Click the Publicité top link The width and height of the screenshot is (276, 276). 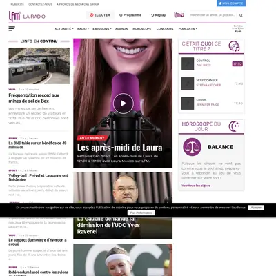(17, 4)
